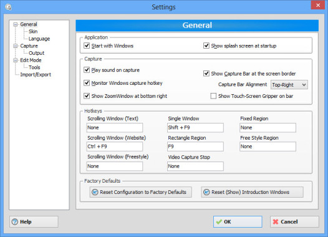Collapse the General tree node

(x=15, y=24)
